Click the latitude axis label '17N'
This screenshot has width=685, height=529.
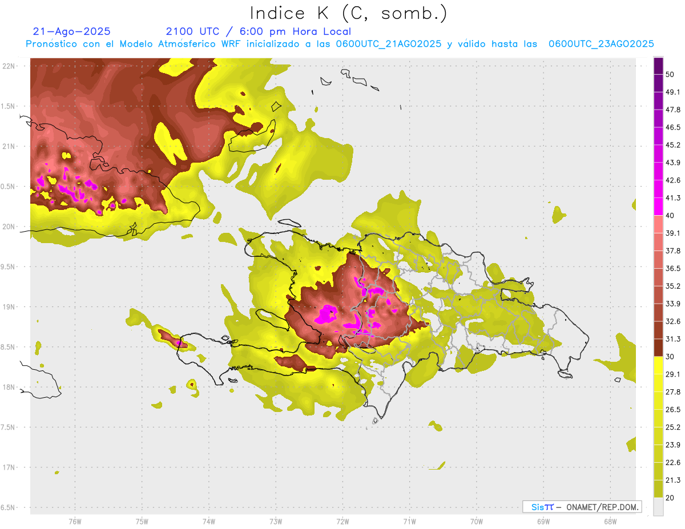point(9,467)
